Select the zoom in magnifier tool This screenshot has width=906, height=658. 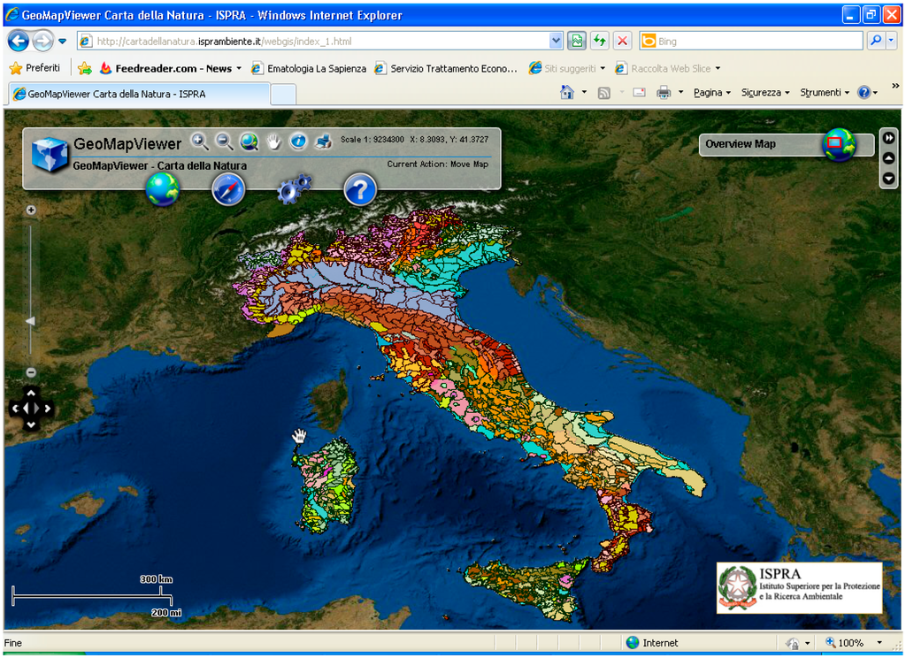pyautogui.click(x=200, y=142)
